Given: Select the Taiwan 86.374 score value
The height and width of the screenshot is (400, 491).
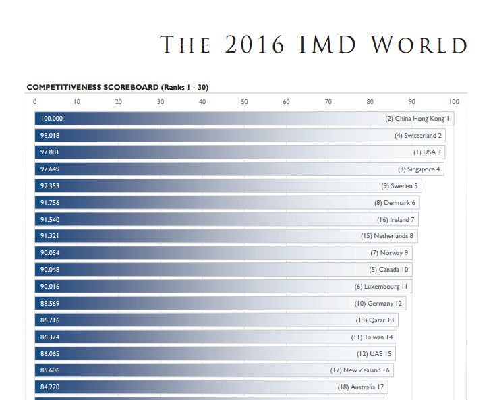Looking at the screenshot, I should [x=51, y=337].
